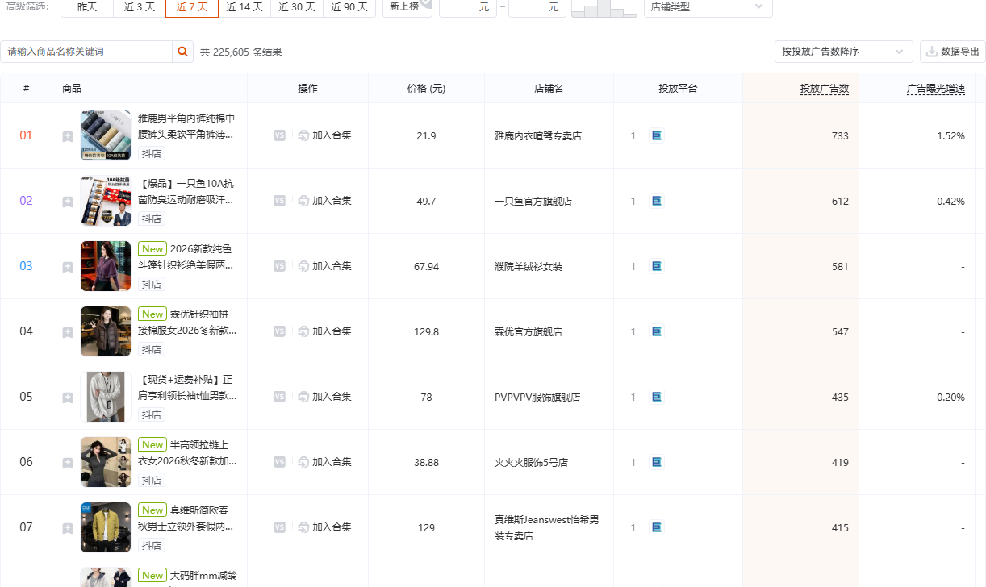Open the 店铺类型 dropdown
Screen dimensions: 986x587
click(708, 6)
